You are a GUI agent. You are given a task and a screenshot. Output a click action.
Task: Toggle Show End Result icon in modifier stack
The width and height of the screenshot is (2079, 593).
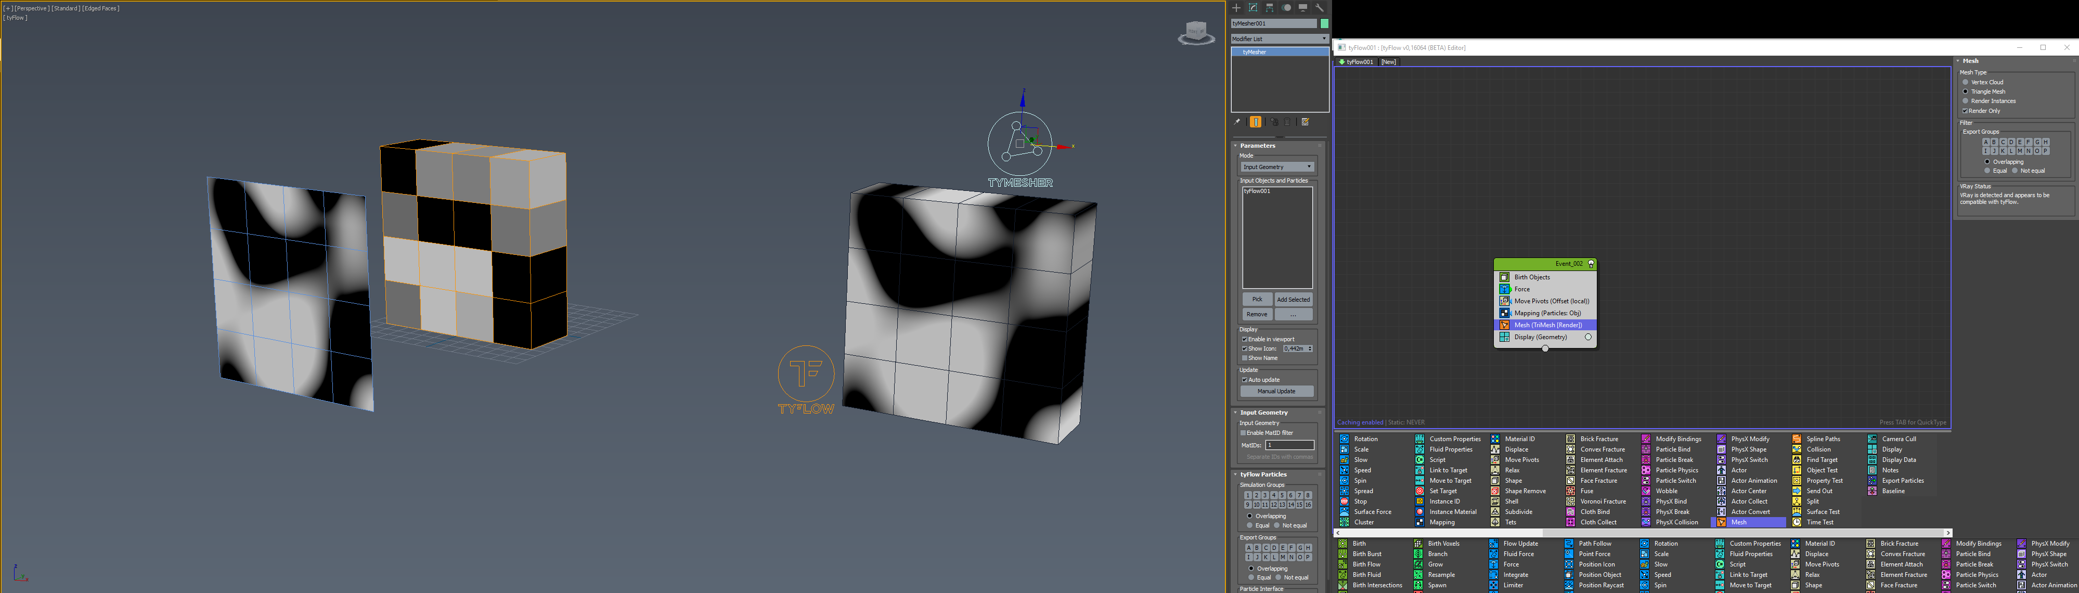1256,122
